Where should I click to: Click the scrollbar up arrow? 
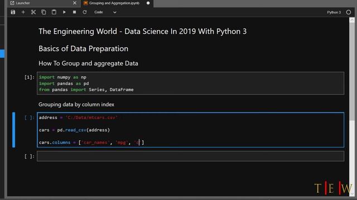352,20
